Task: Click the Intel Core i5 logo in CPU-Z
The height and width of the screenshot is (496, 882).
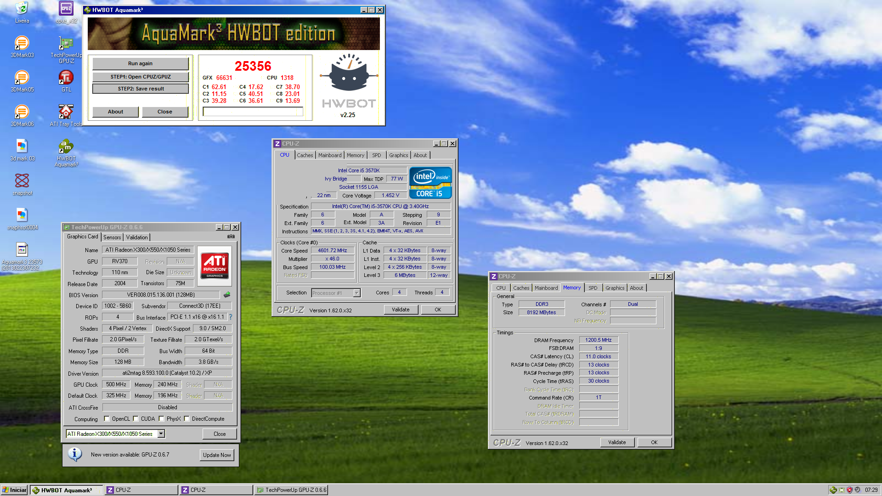Action: (x=430, y=182)
